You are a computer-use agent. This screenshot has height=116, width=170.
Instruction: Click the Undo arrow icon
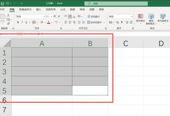click(x=7, y=4)
